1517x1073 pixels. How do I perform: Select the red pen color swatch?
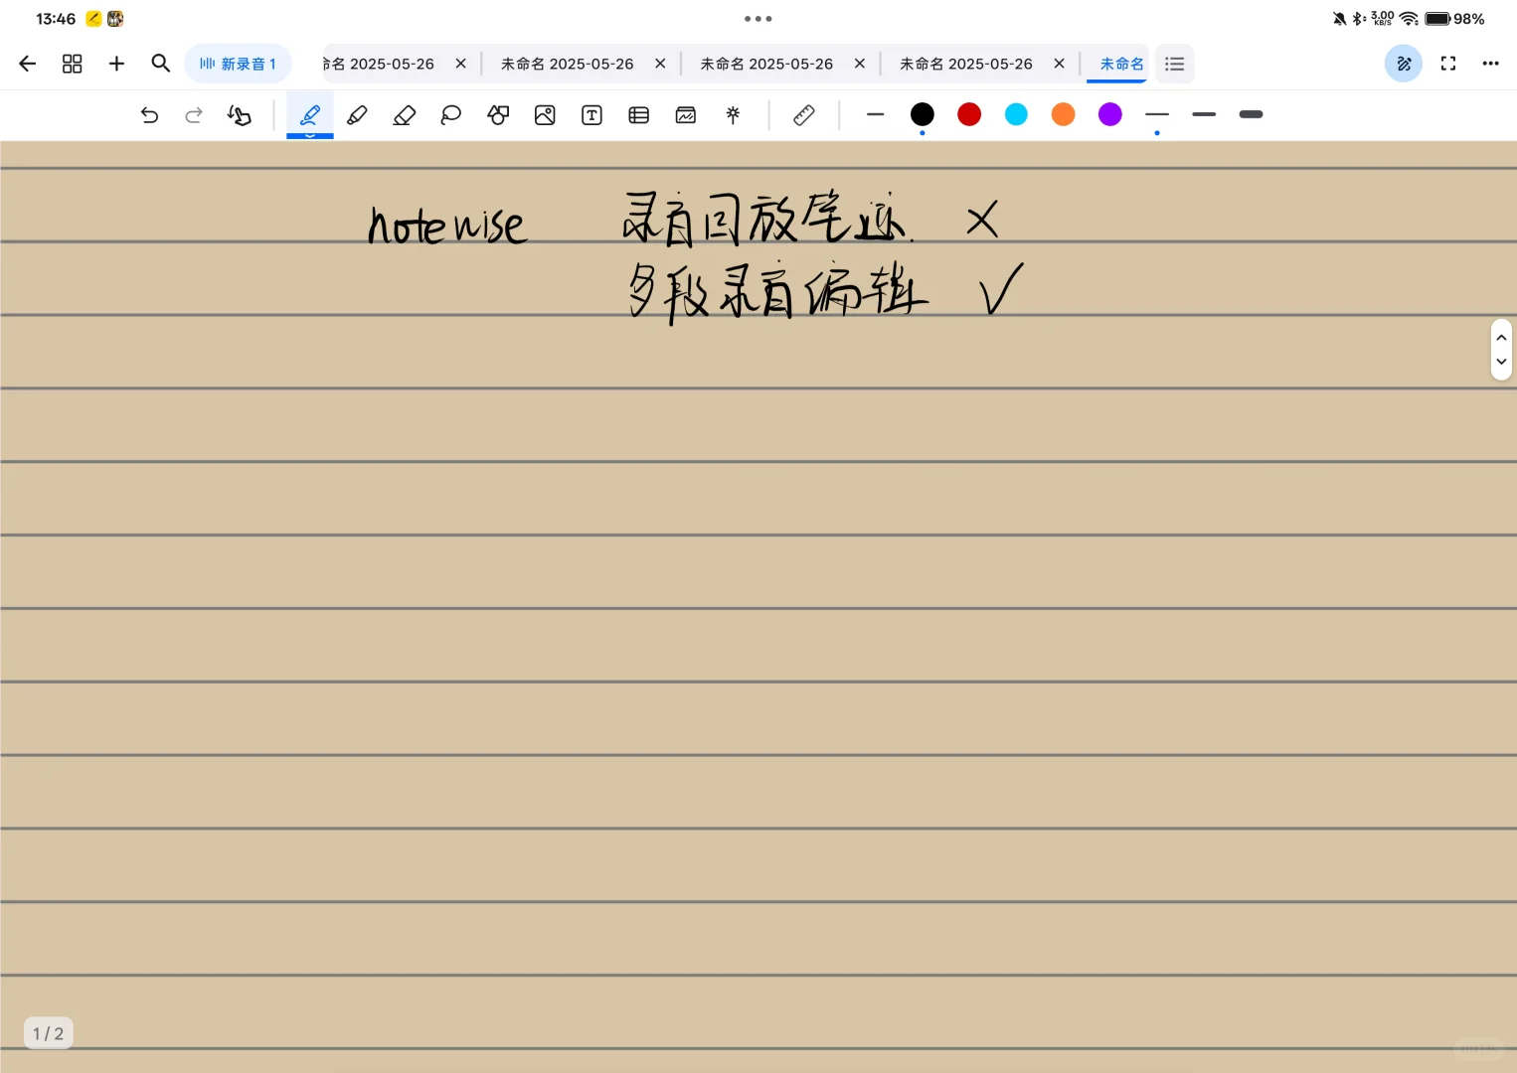pyautogui.click(x=969, y=114)
